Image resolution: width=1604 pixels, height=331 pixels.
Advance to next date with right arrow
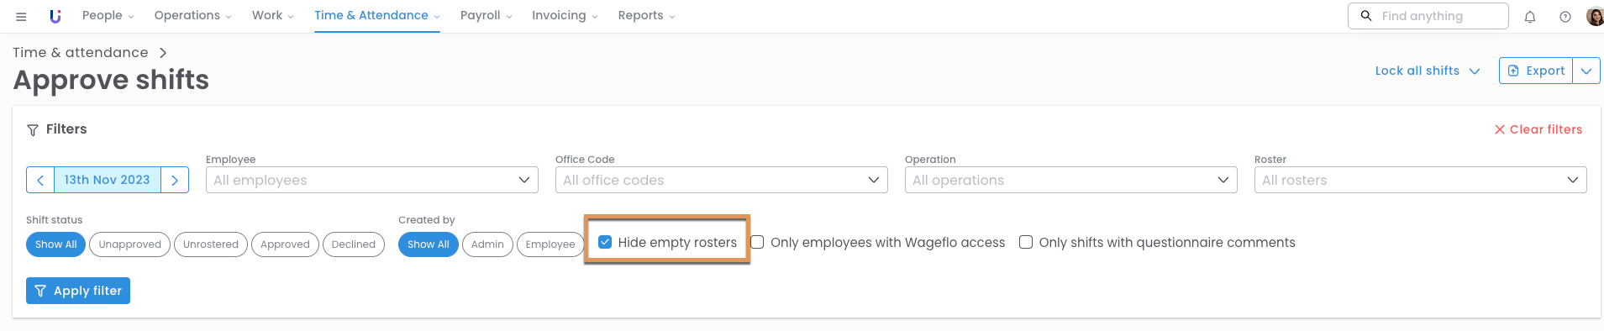(175, 180)
